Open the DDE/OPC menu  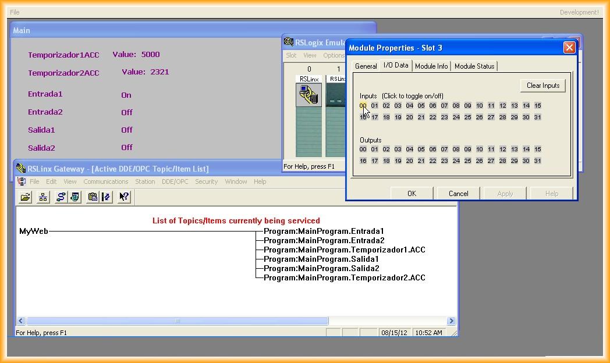(x=175, y=181)
